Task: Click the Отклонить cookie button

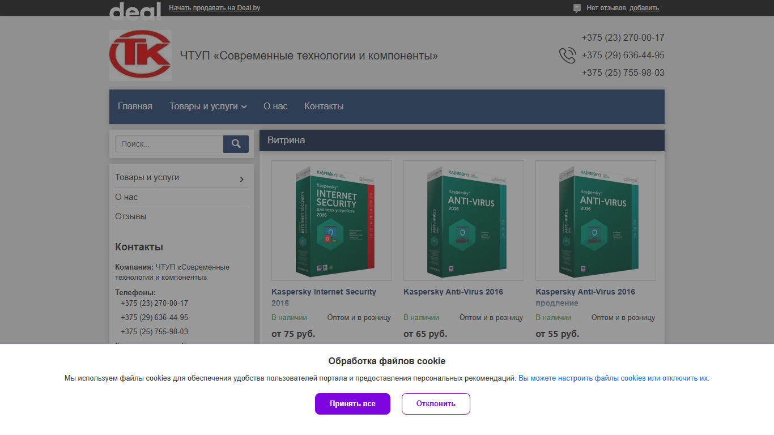Action: click(x=436, y=404)
